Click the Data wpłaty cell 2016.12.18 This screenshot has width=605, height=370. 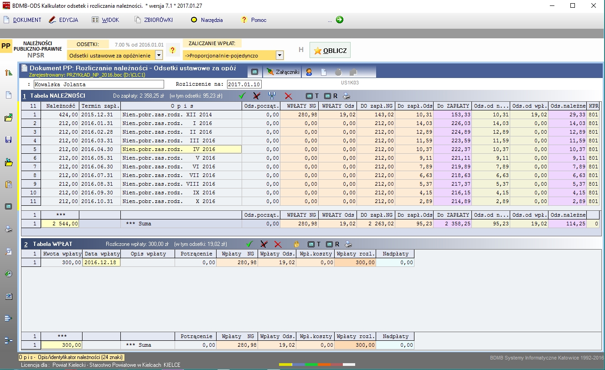click(x=102, y=262)
